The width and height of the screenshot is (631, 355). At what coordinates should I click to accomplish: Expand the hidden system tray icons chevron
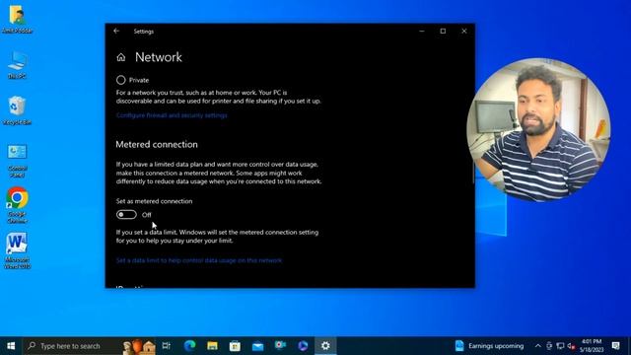pyautogui.click(x=538, y=346)
